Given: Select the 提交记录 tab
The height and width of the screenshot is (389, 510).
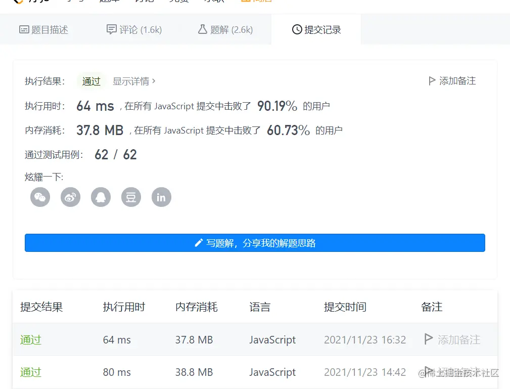Looking at the screenshot, I should pos(316,30).
